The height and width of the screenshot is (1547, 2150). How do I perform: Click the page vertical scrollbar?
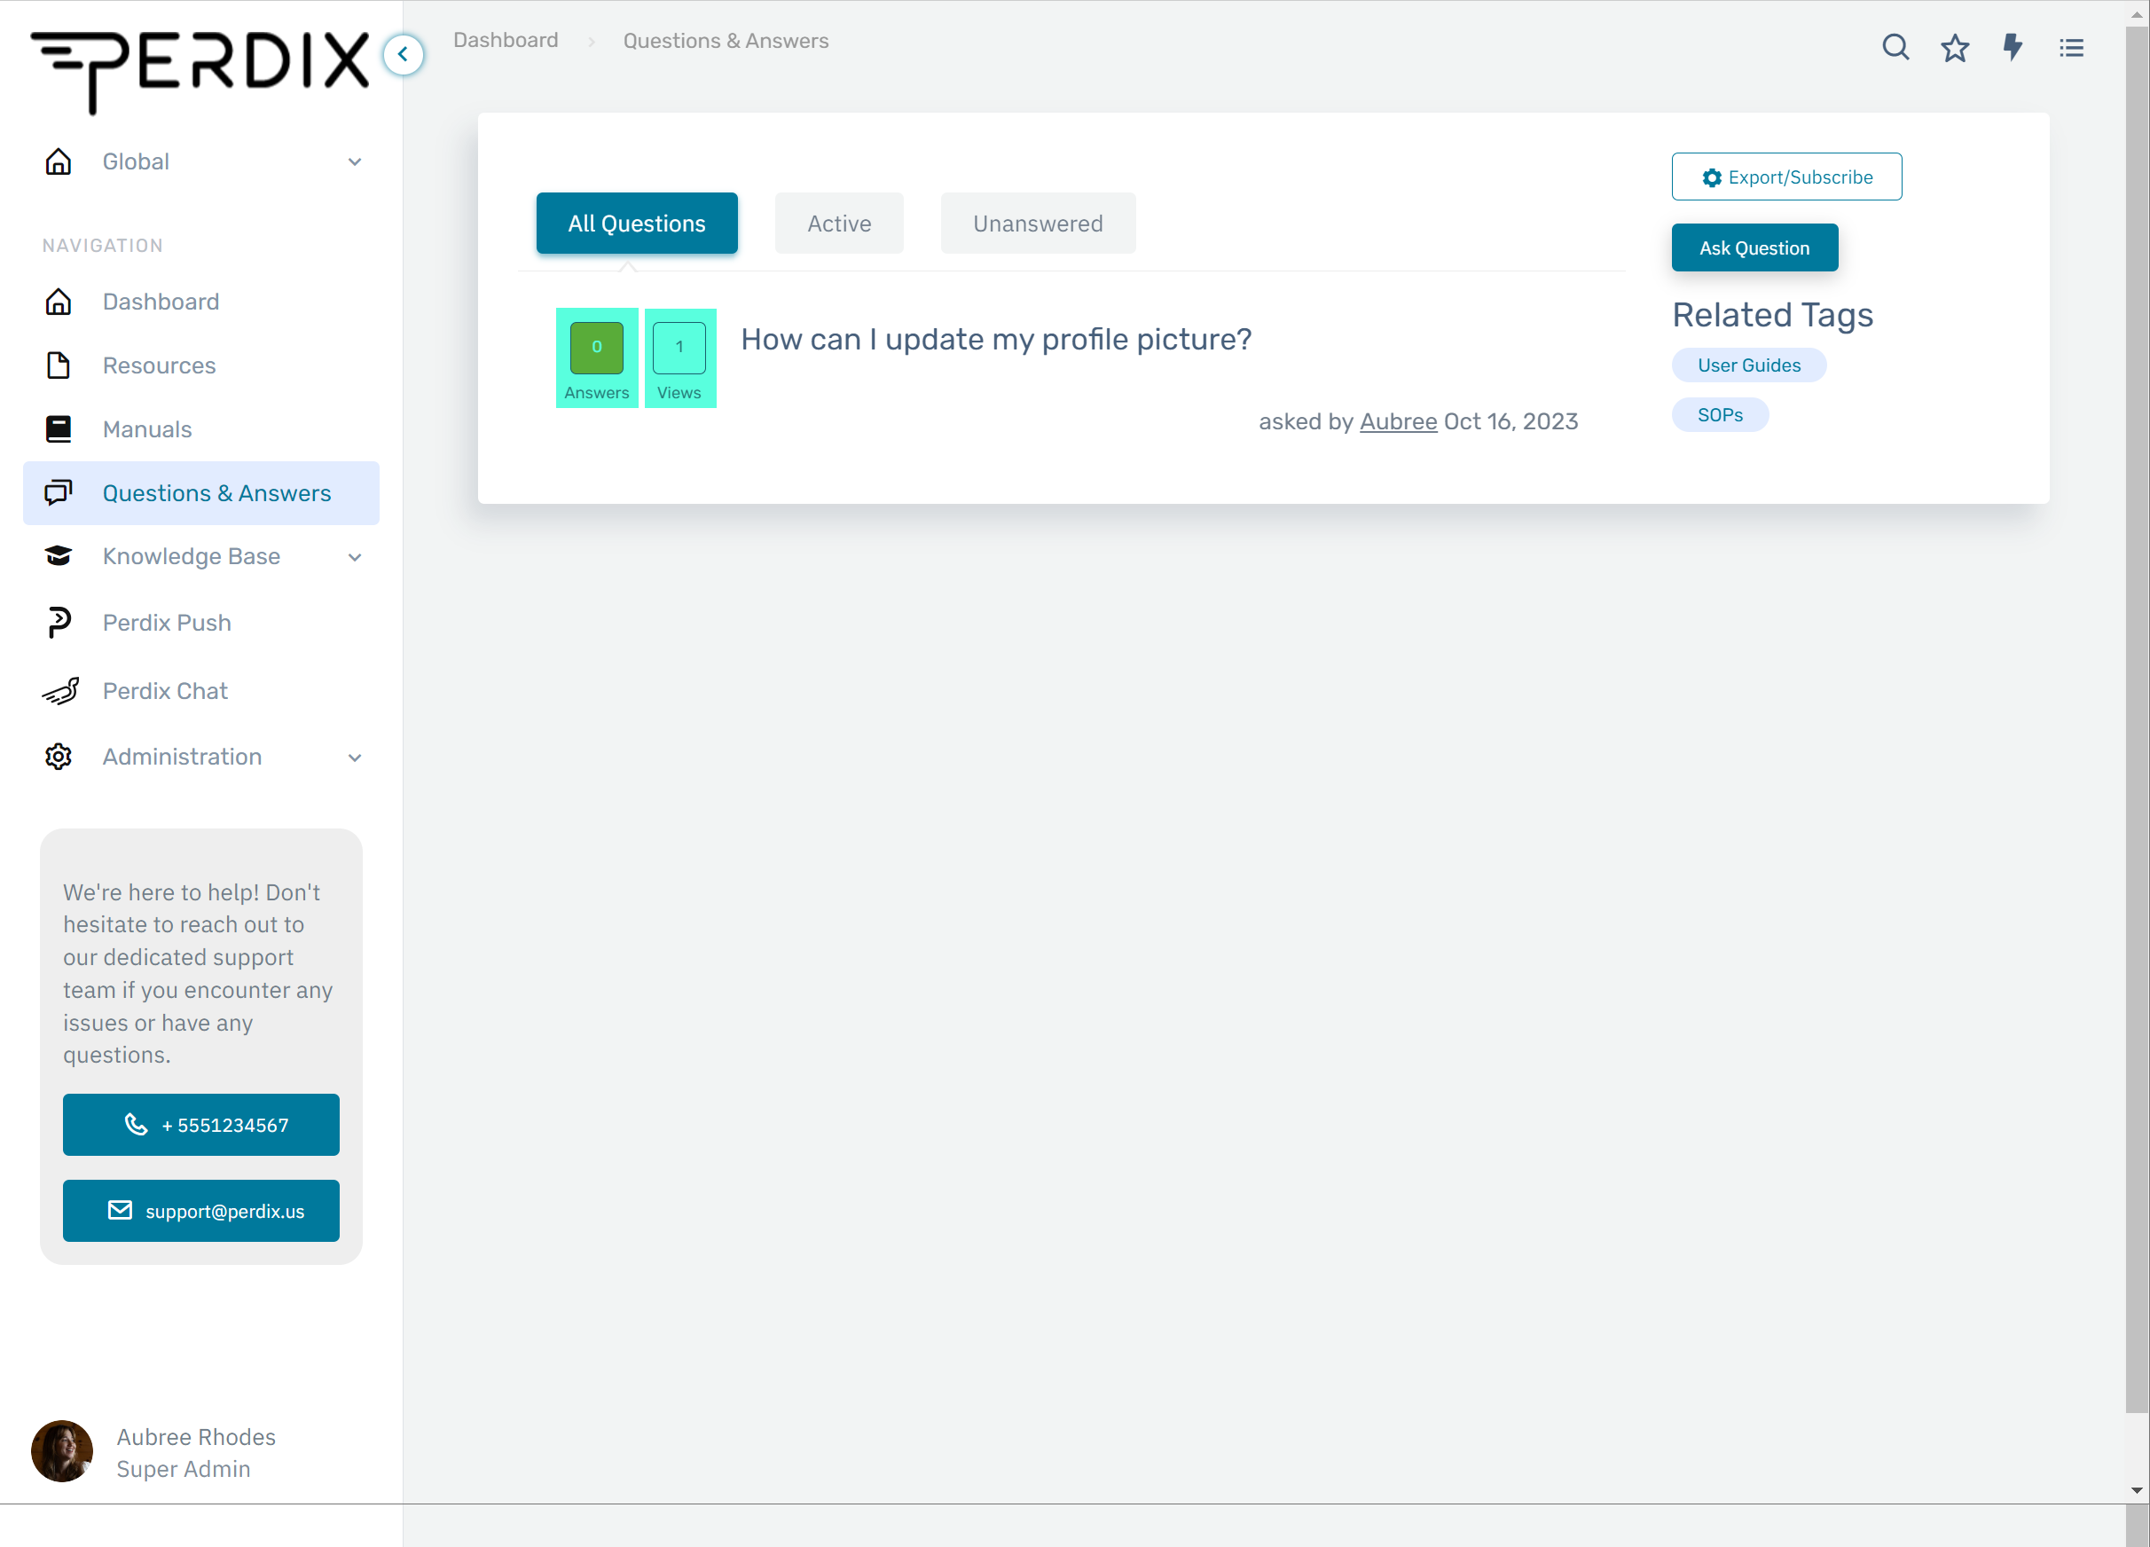point(2137,720)
